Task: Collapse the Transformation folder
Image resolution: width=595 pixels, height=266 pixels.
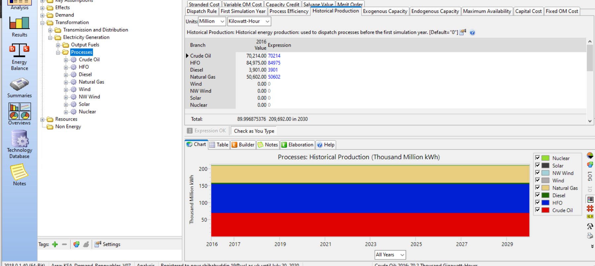Action: coord(42,22)
